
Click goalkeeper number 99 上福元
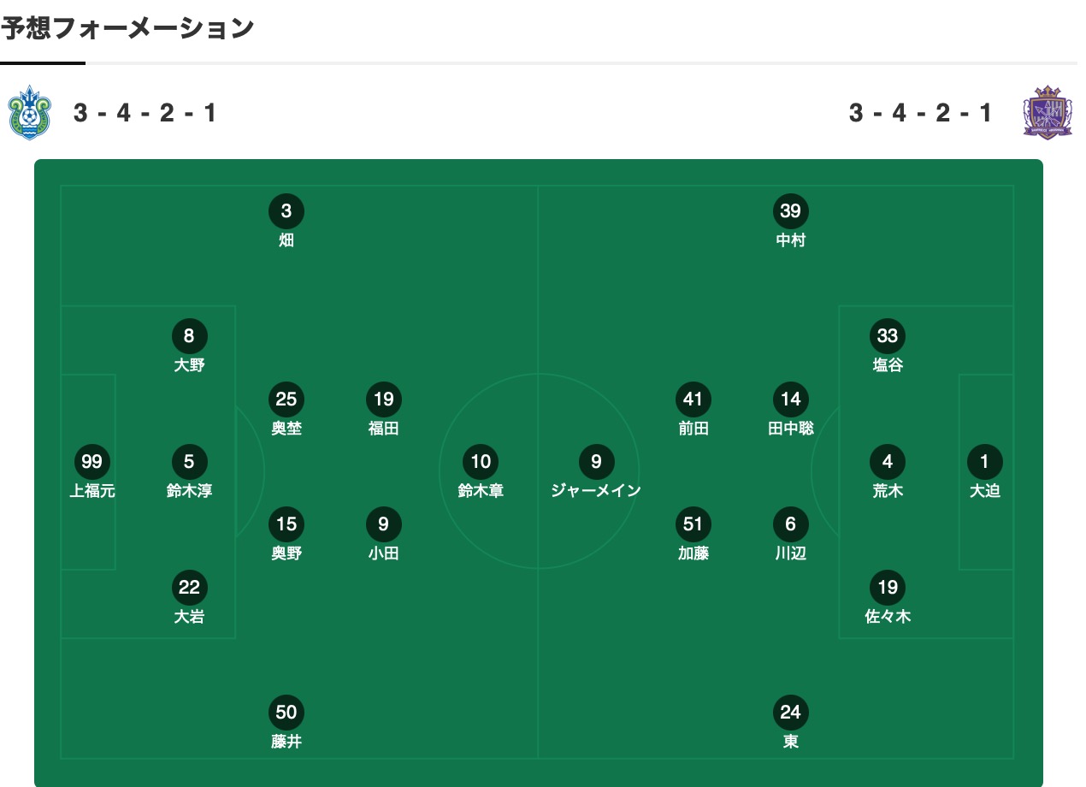tap(91, 462)
